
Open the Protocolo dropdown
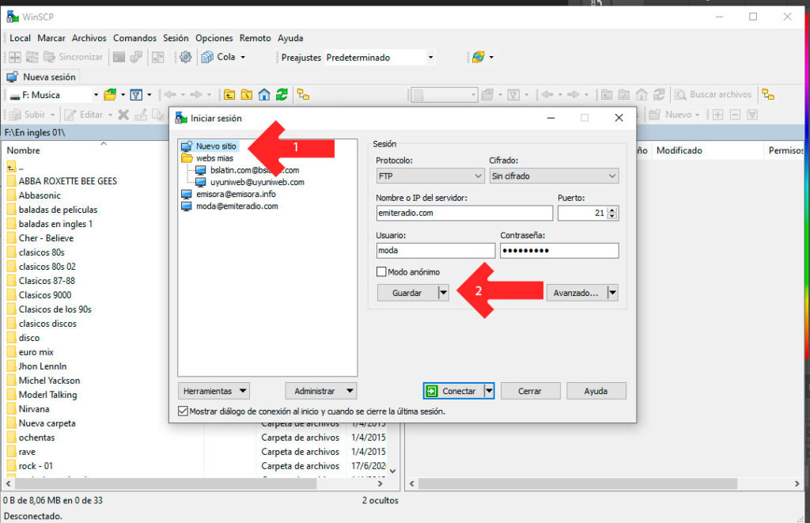tap(430, 176)
